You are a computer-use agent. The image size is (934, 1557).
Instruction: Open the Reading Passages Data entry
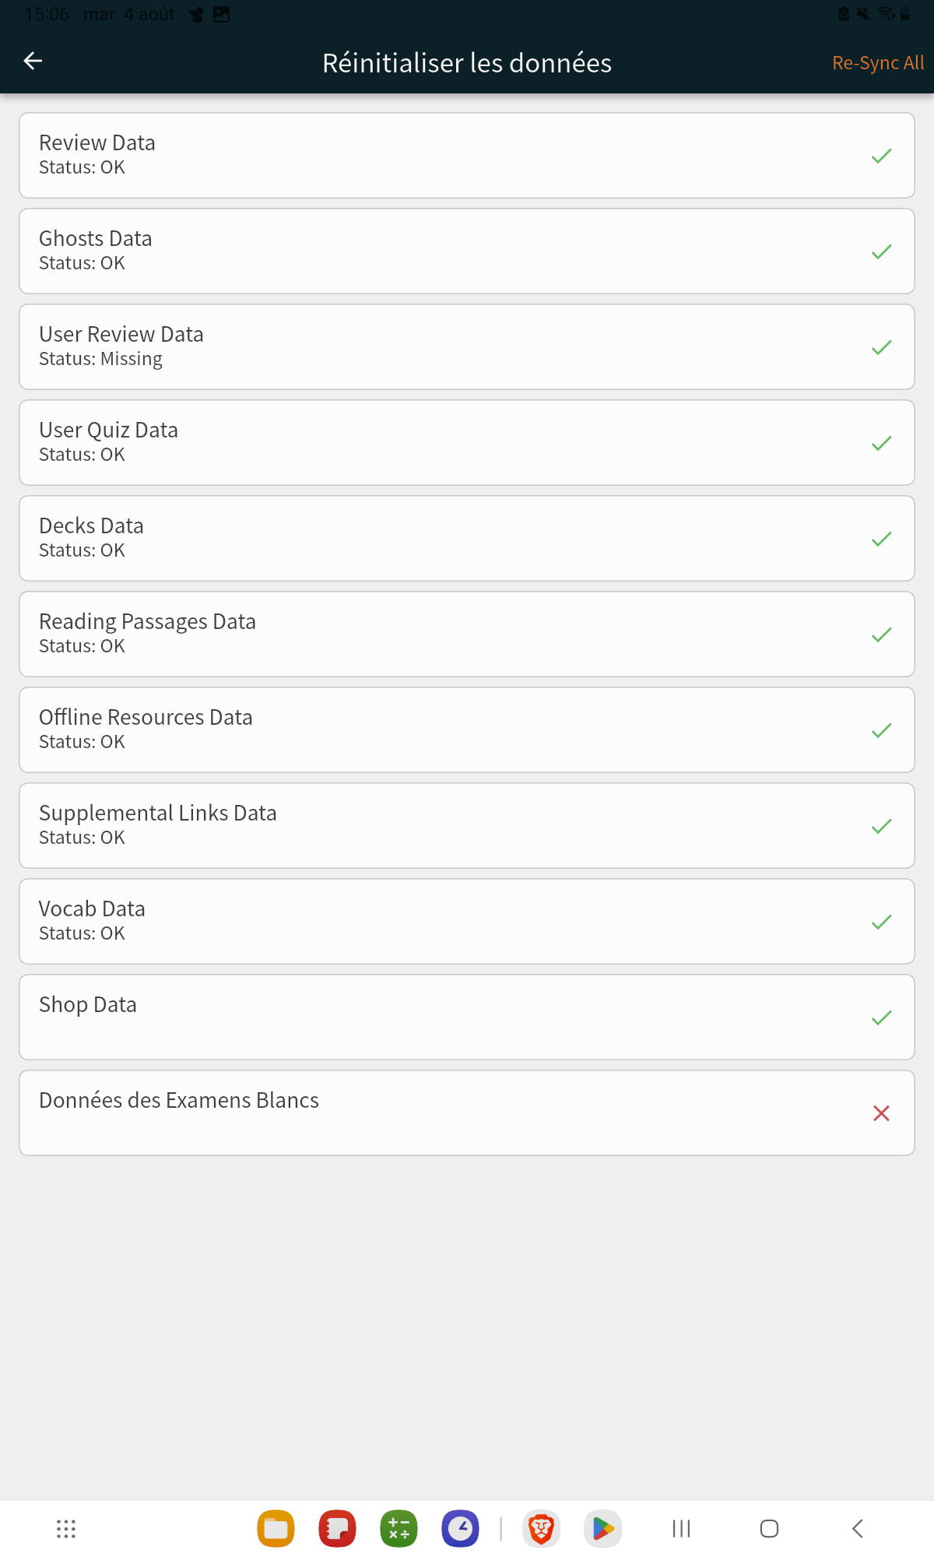tap(467, 634)
